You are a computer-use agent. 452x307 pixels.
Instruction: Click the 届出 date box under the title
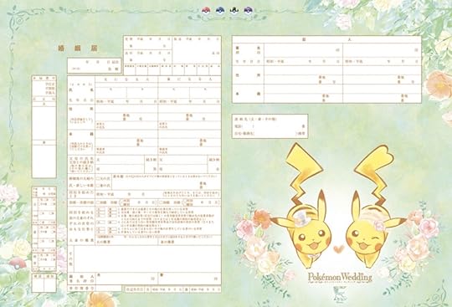[x=95, y=65]
